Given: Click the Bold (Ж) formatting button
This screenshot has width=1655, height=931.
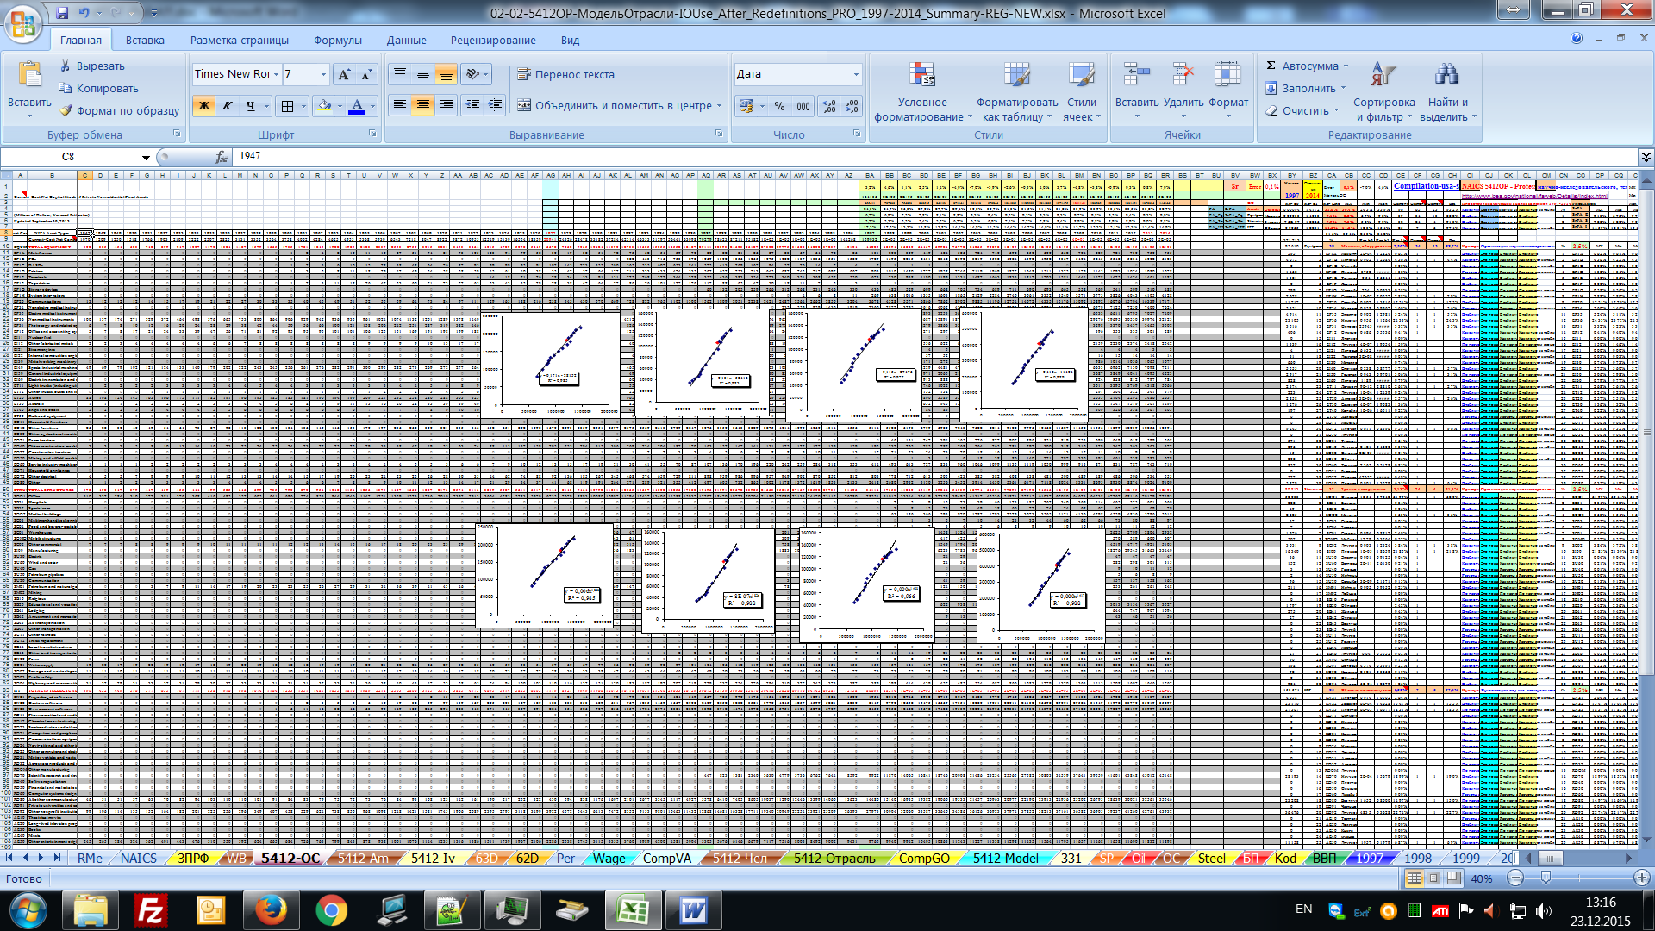Looking at the screenshot, I should coord(204,106).
